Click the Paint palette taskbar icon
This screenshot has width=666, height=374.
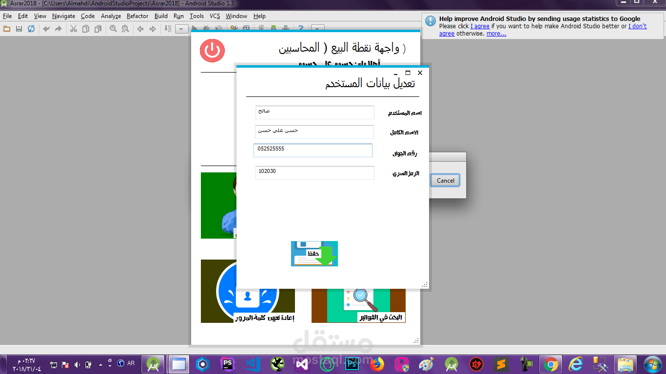click(427, 364)
